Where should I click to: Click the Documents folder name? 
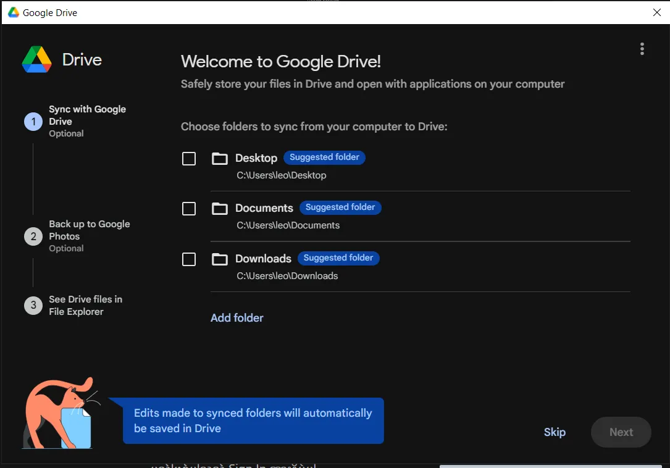[264, 208]
